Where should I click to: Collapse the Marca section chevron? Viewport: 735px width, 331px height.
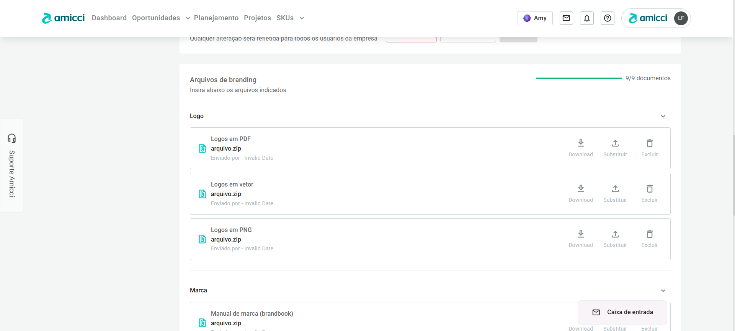click(663, 290)
